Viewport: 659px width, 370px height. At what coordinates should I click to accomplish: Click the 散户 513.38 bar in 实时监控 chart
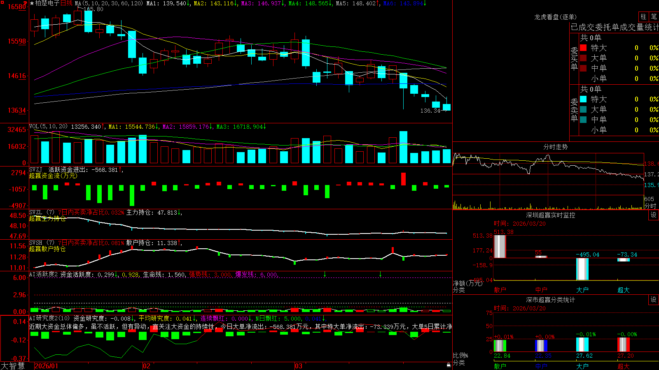[500, 247]
